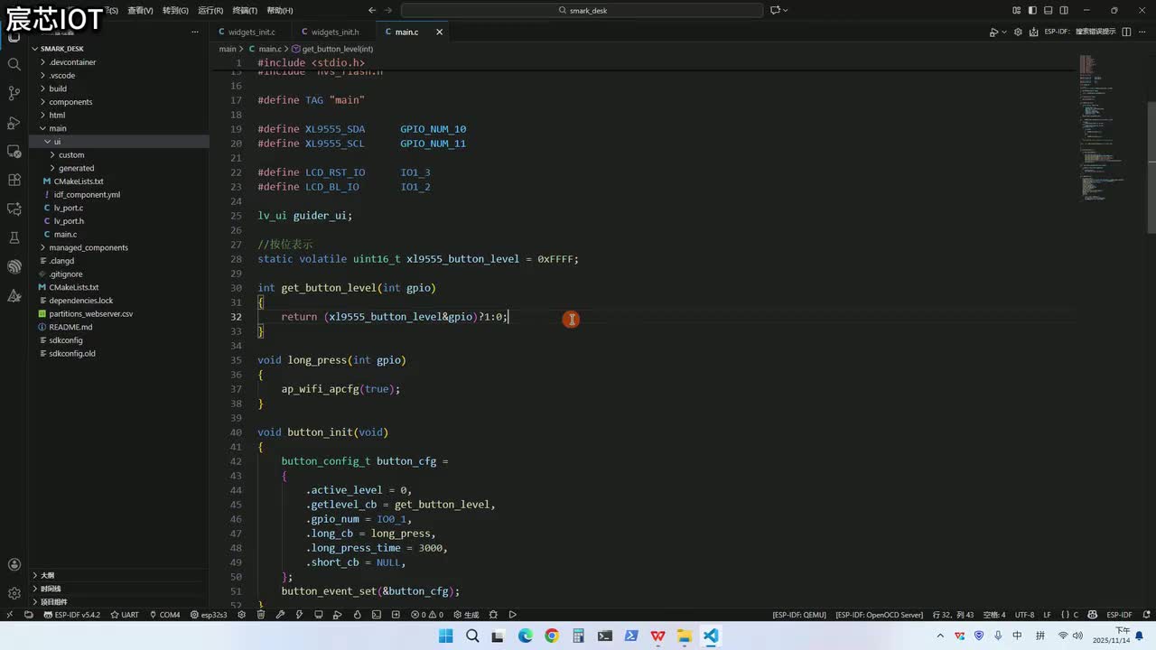
Task: Toggle bottom panel visibility
Action: pyautogui.click(x=1048, y=10)
